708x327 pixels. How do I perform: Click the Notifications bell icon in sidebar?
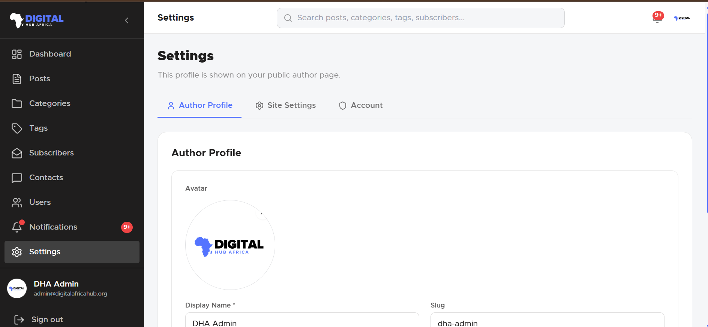click(17, 227)
